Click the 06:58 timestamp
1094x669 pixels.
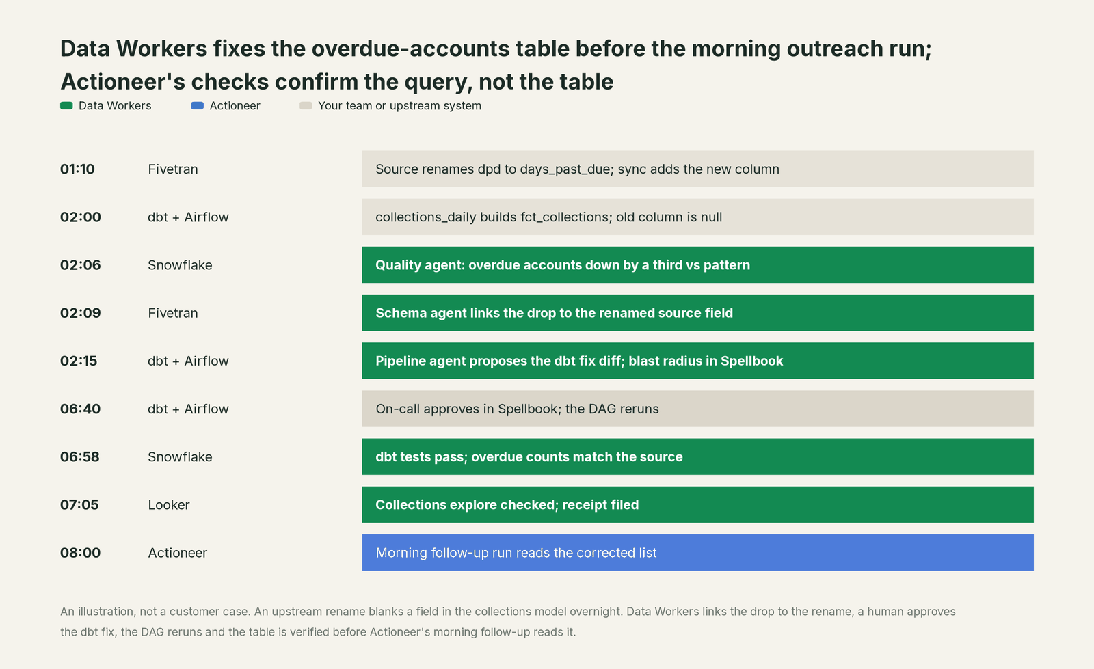[x=80, y=456]
